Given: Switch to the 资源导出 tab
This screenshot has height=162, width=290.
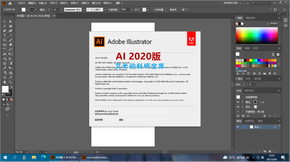Looking at the screenshot, I should [249, 121].
